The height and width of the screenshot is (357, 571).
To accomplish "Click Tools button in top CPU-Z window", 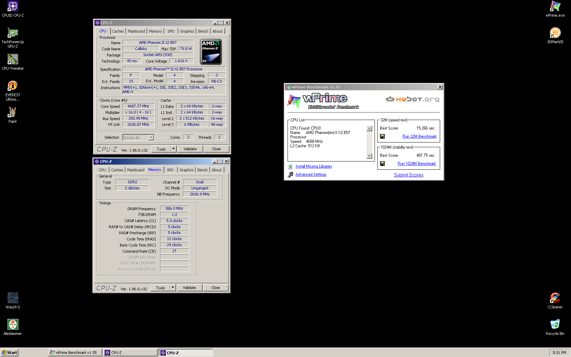I will pos(161,149).
